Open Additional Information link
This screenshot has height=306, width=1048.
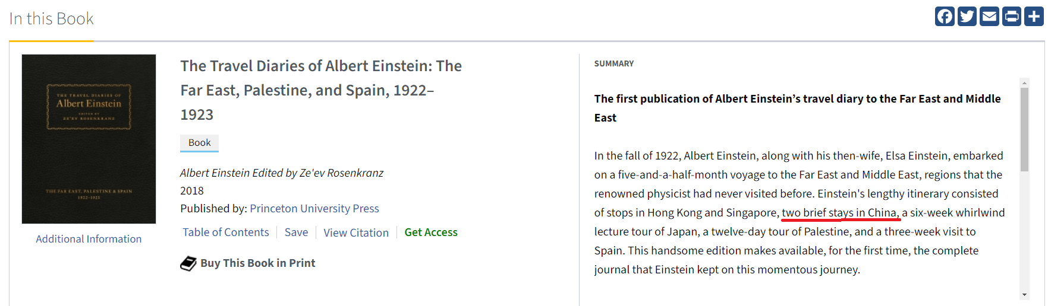pyautogui.click(x=89, y=239)
